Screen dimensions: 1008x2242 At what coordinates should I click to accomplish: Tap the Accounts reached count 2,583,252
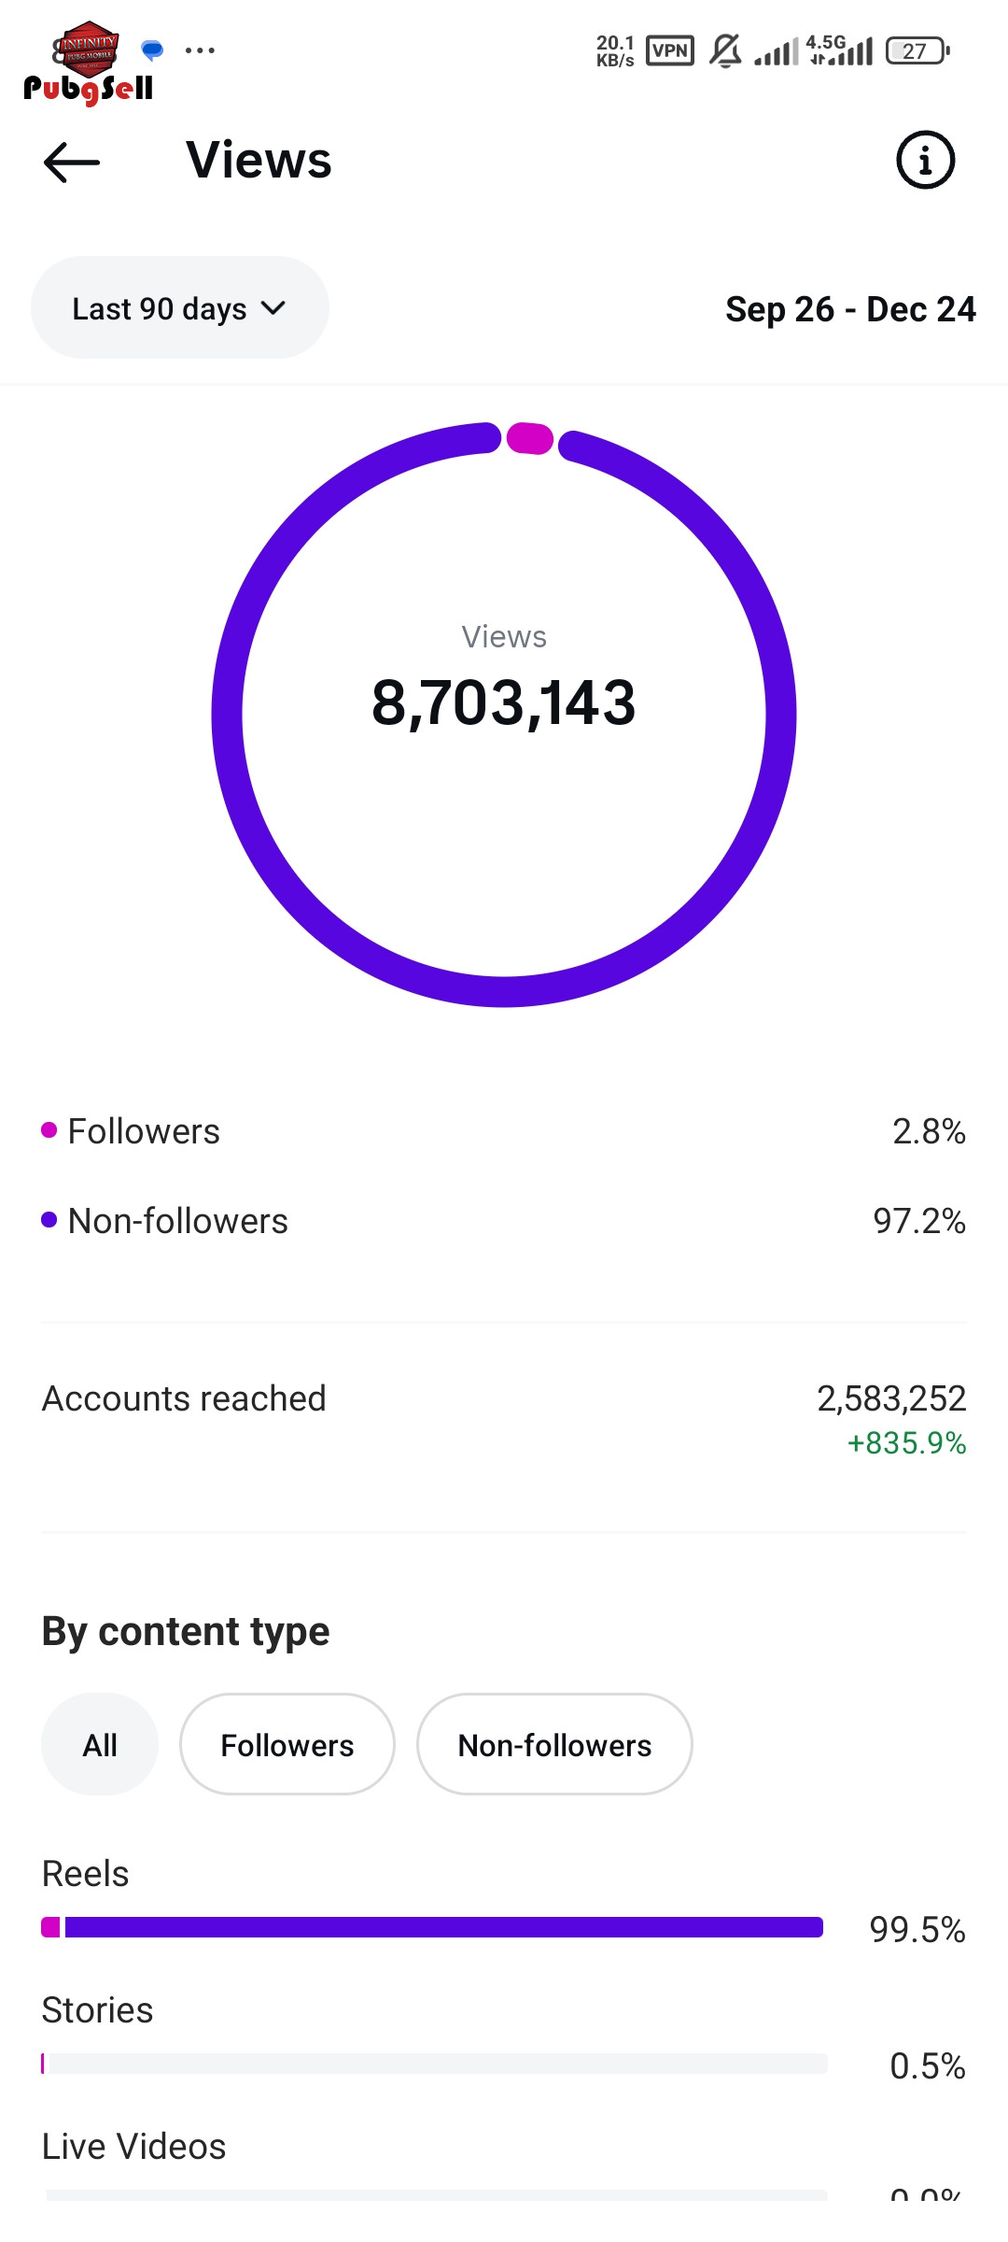click(890, 1398)
